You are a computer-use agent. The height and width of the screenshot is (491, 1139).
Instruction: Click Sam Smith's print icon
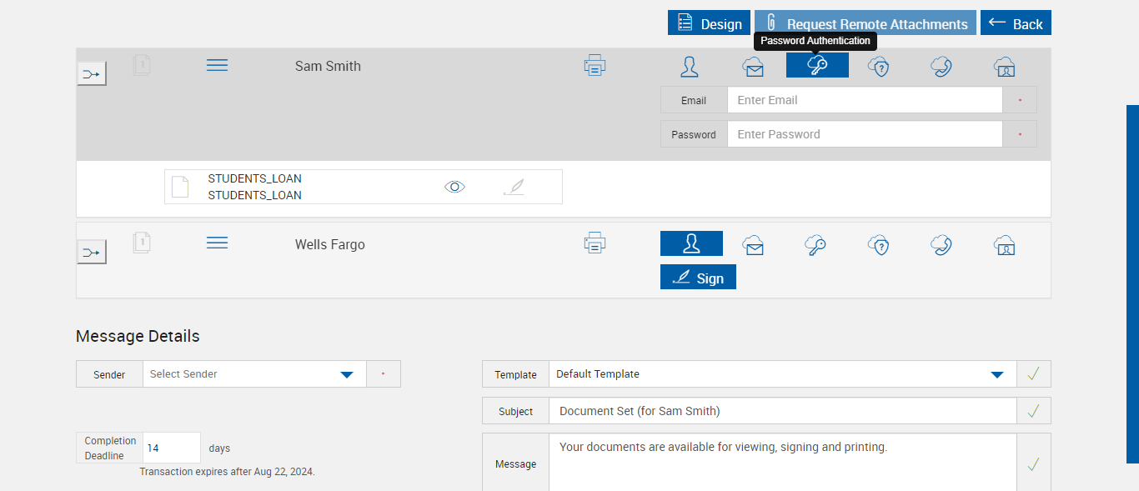tap(595, 66)
